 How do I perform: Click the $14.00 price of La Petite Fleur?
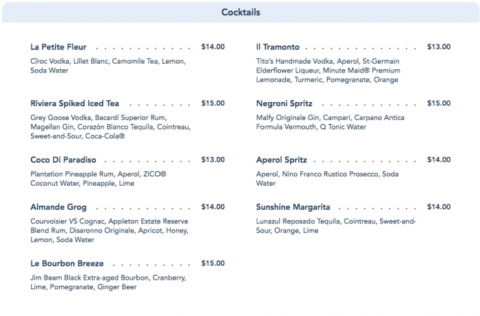click(x=213, y=47)
